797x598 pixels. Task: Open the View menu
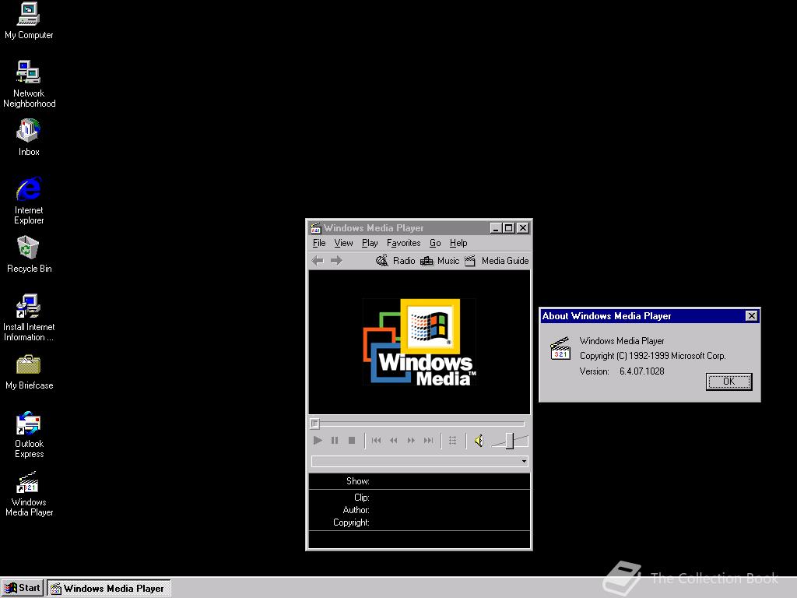[343, 243]
